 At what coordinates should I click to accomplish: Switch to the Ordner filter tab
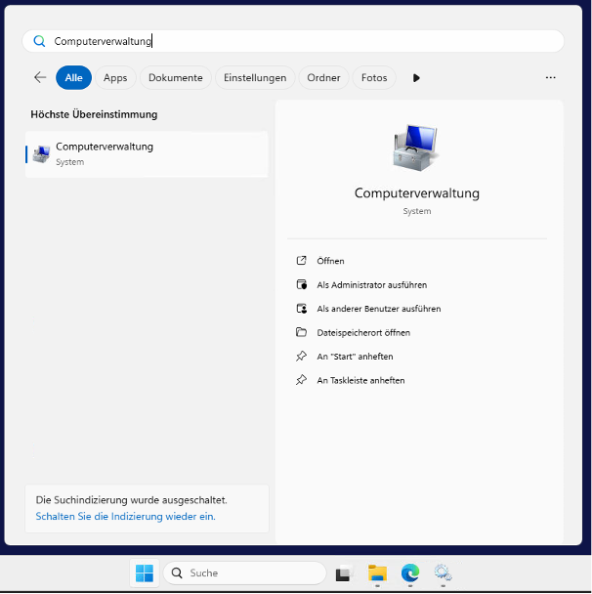(x=323, y=77)
